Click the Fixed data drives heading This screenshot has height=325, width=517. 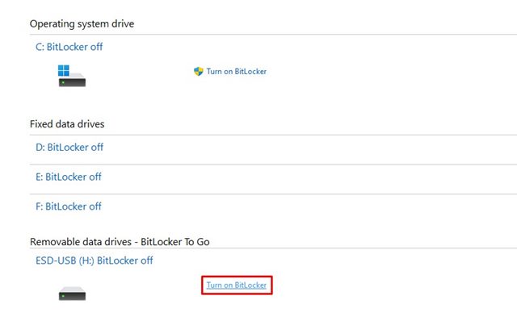point(67,124)
